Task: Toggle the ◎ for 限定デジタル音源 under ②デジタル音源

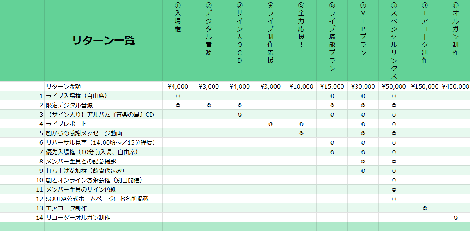Action: (x=209, y=105)
